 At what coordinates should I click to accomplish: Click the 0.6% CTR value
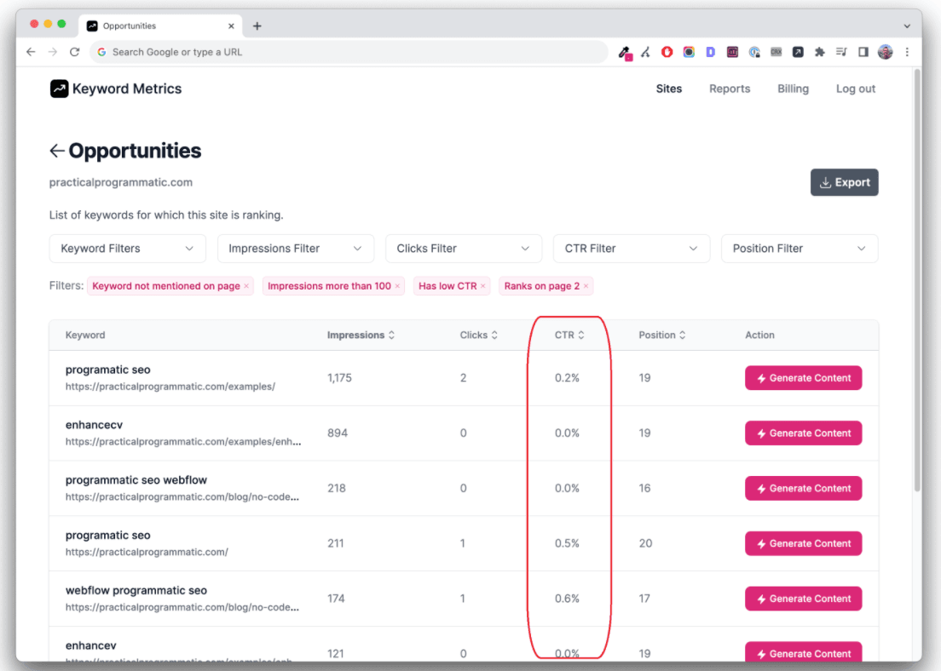pyautogui.click(x=567, y=599)
